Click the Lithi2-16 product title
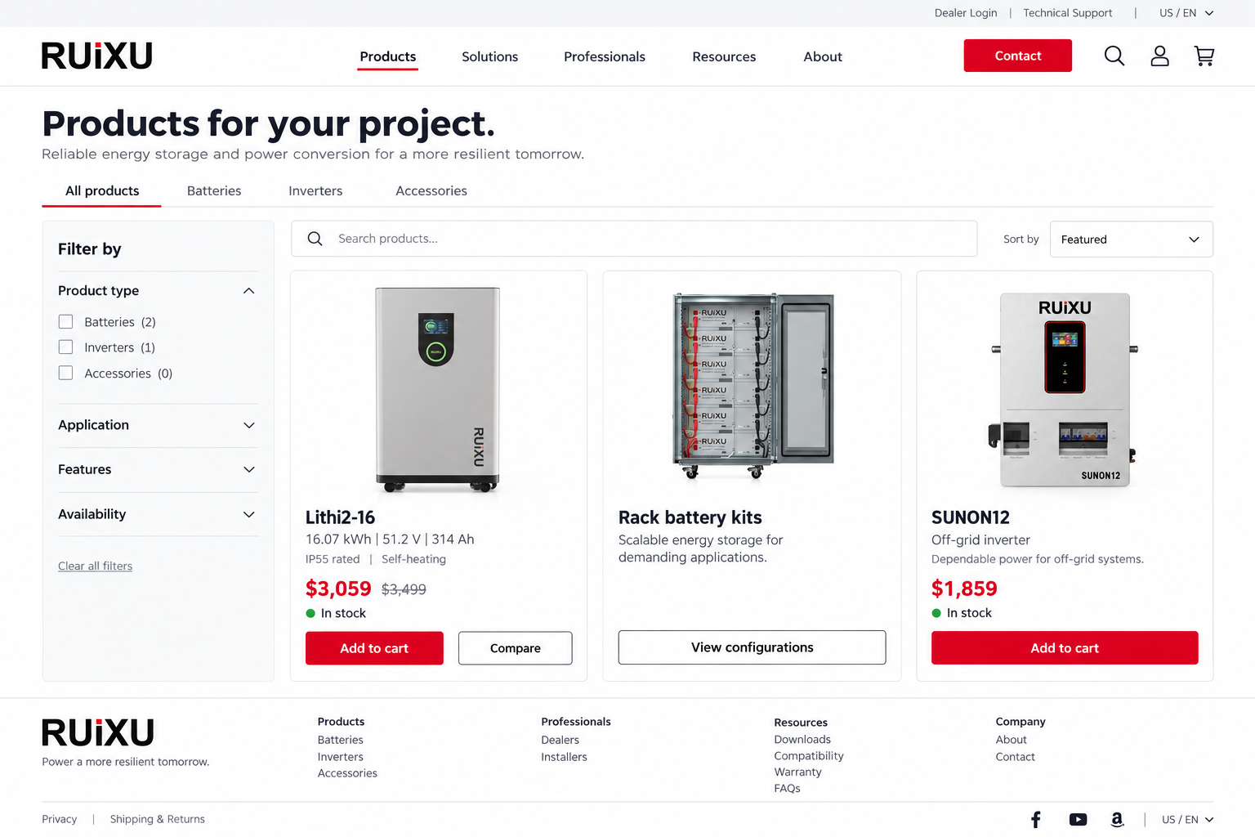This screenshot has width=1255, height=837. click(x=340, y=517)
